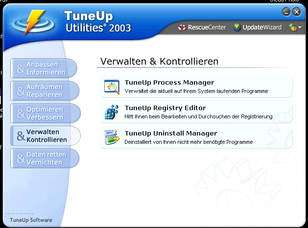
Task: Go to Daten retten & Vernichten category
Action: click(45, 159)
